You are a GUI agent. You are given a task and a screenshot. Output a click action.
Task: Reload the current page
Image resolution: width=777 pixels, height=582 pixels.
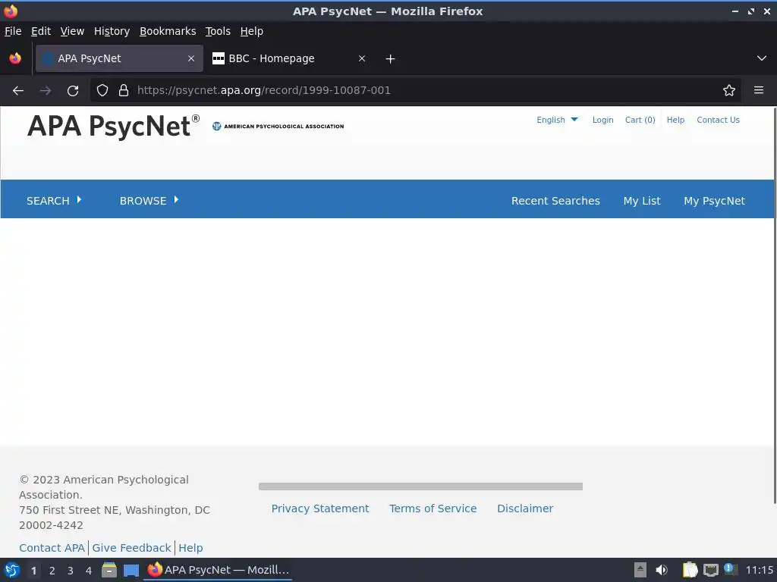(73, 91)
